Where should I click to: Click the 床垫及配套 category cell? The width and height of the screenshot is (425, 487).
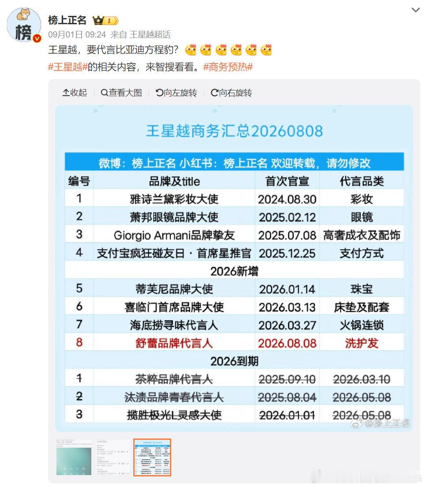pos(361,307)
